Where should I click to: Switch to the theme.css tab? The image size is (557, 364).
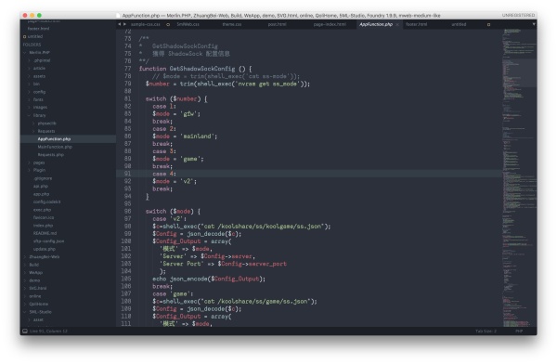point(231,24)
